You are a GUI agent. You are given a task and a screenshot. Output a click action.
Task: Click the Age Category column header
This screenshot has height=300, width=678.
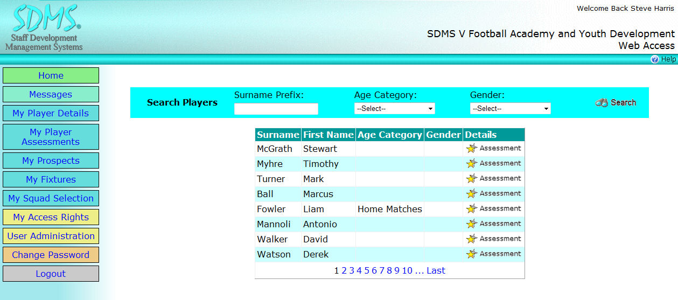390,135
